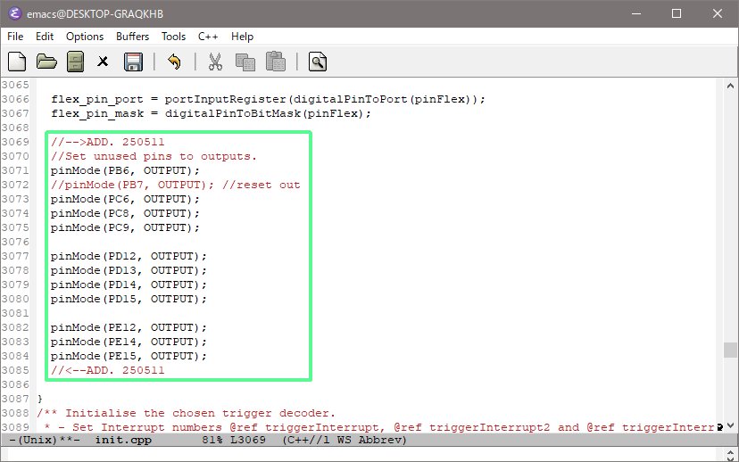Click the minibuffer input area

[363, 455]
